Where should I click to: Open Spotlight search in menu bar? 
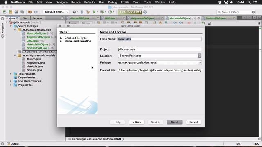click(x=249, y=2)
